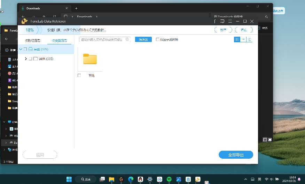
Task: Enable the show-deleted-only checkbox
Action: [x=157, y=39]
